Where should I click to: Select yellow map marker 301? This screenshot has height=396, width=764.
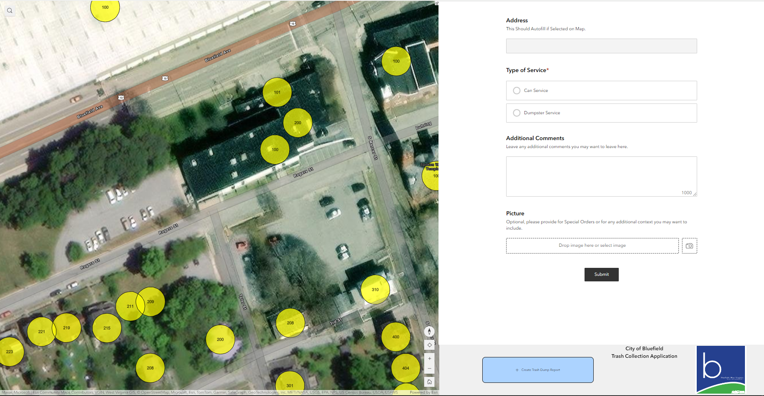pyautogui.click(x=290, y=384)
